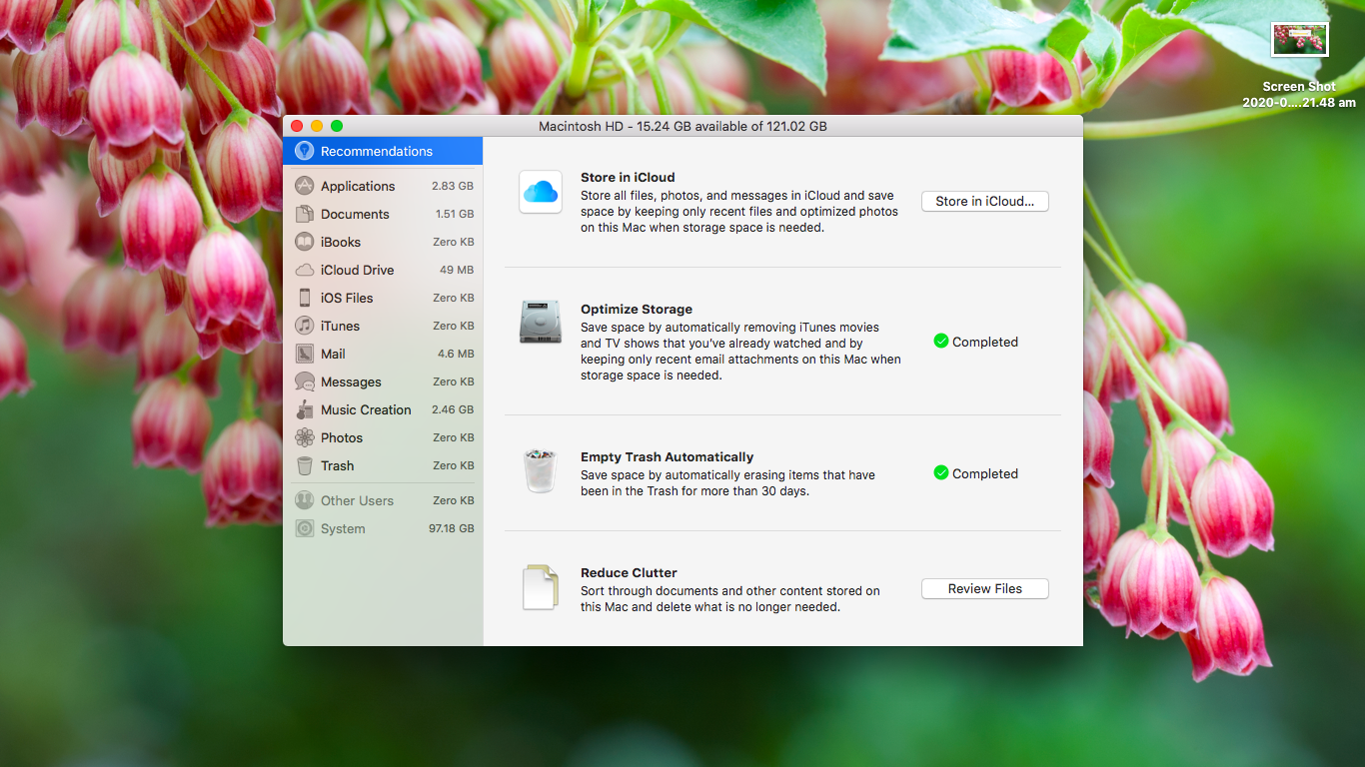
Task: Click the "Optimize Storage" heading
Action: point(637,310)
